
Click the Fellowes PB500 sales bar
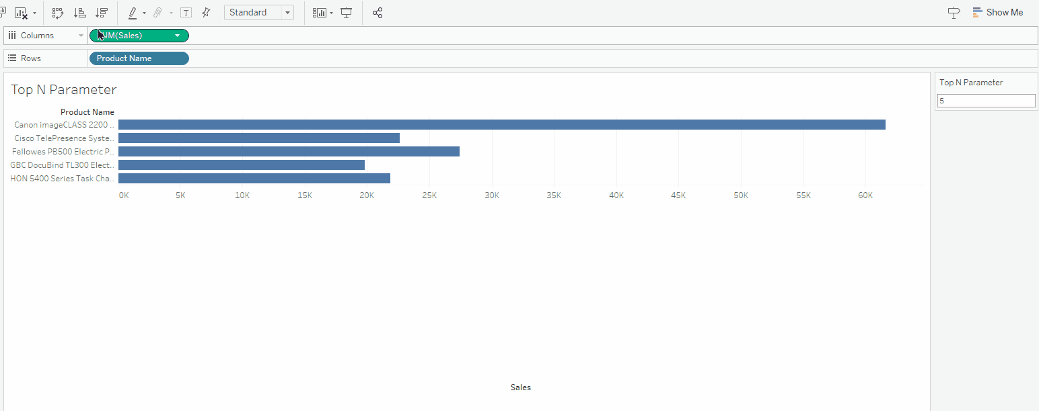[289, 152]
